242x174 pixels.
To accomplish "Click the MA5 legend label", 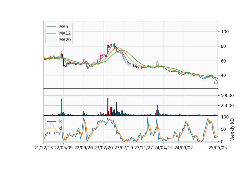I will 64,27.
